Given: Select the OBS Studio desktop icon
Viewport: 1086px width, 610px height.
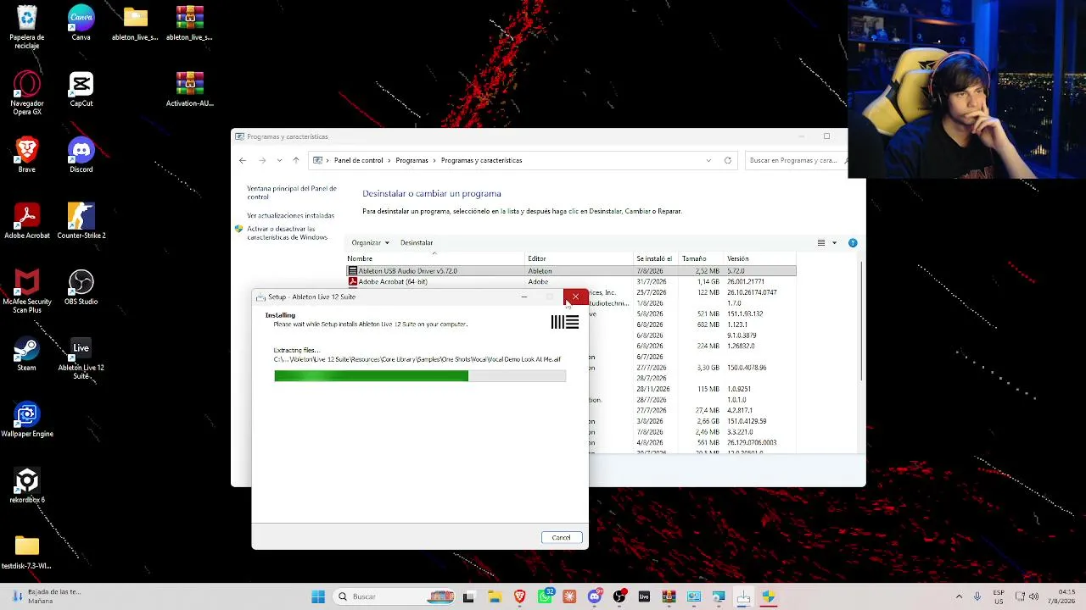Looking at the screenshot, I should point(81,287).
